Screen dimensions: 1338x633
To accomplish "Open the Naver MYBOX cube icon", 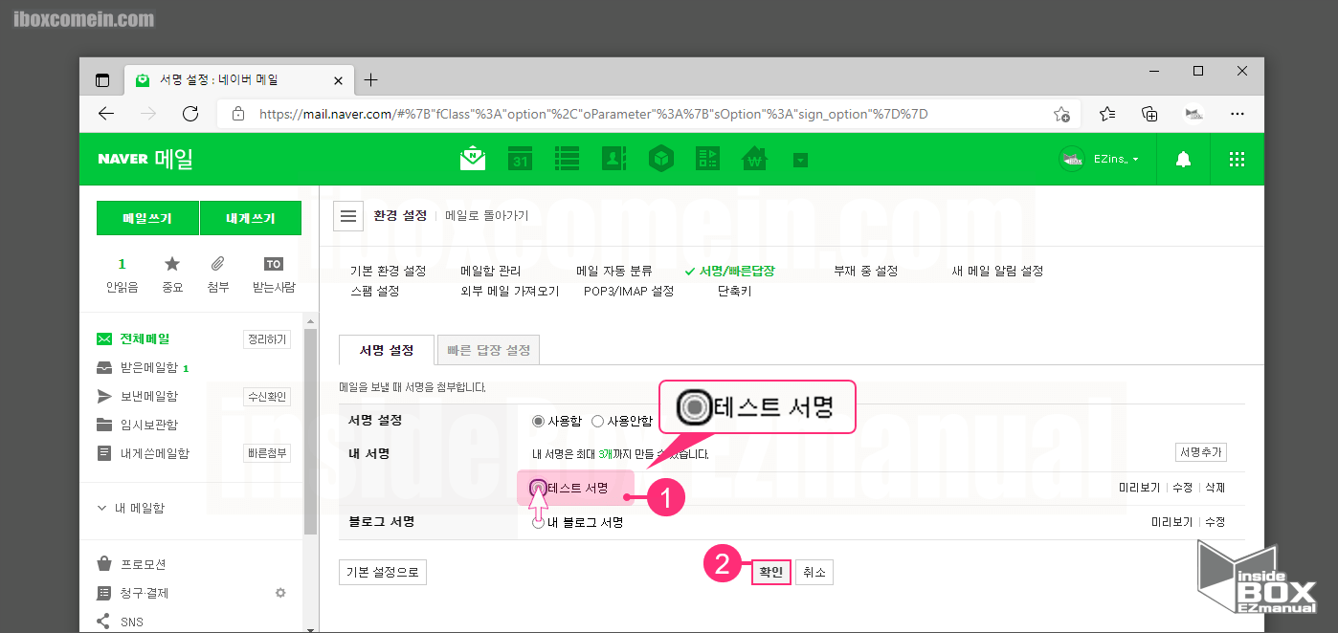I will pyautogui.click(x=660, y=159).
